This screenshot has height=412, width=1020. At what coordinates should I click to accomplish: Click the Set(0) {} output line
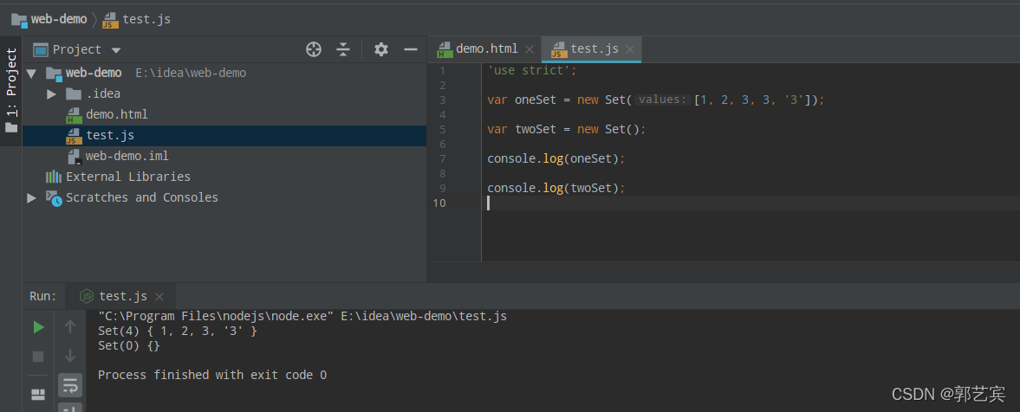point(129,345)
